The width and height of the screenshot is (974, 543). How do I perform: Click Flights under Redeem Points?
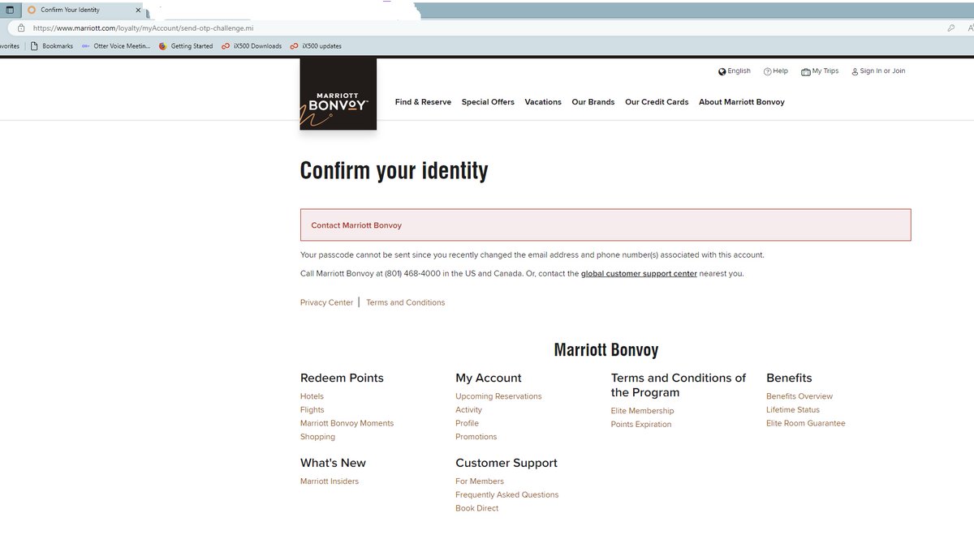coord(312,410)
